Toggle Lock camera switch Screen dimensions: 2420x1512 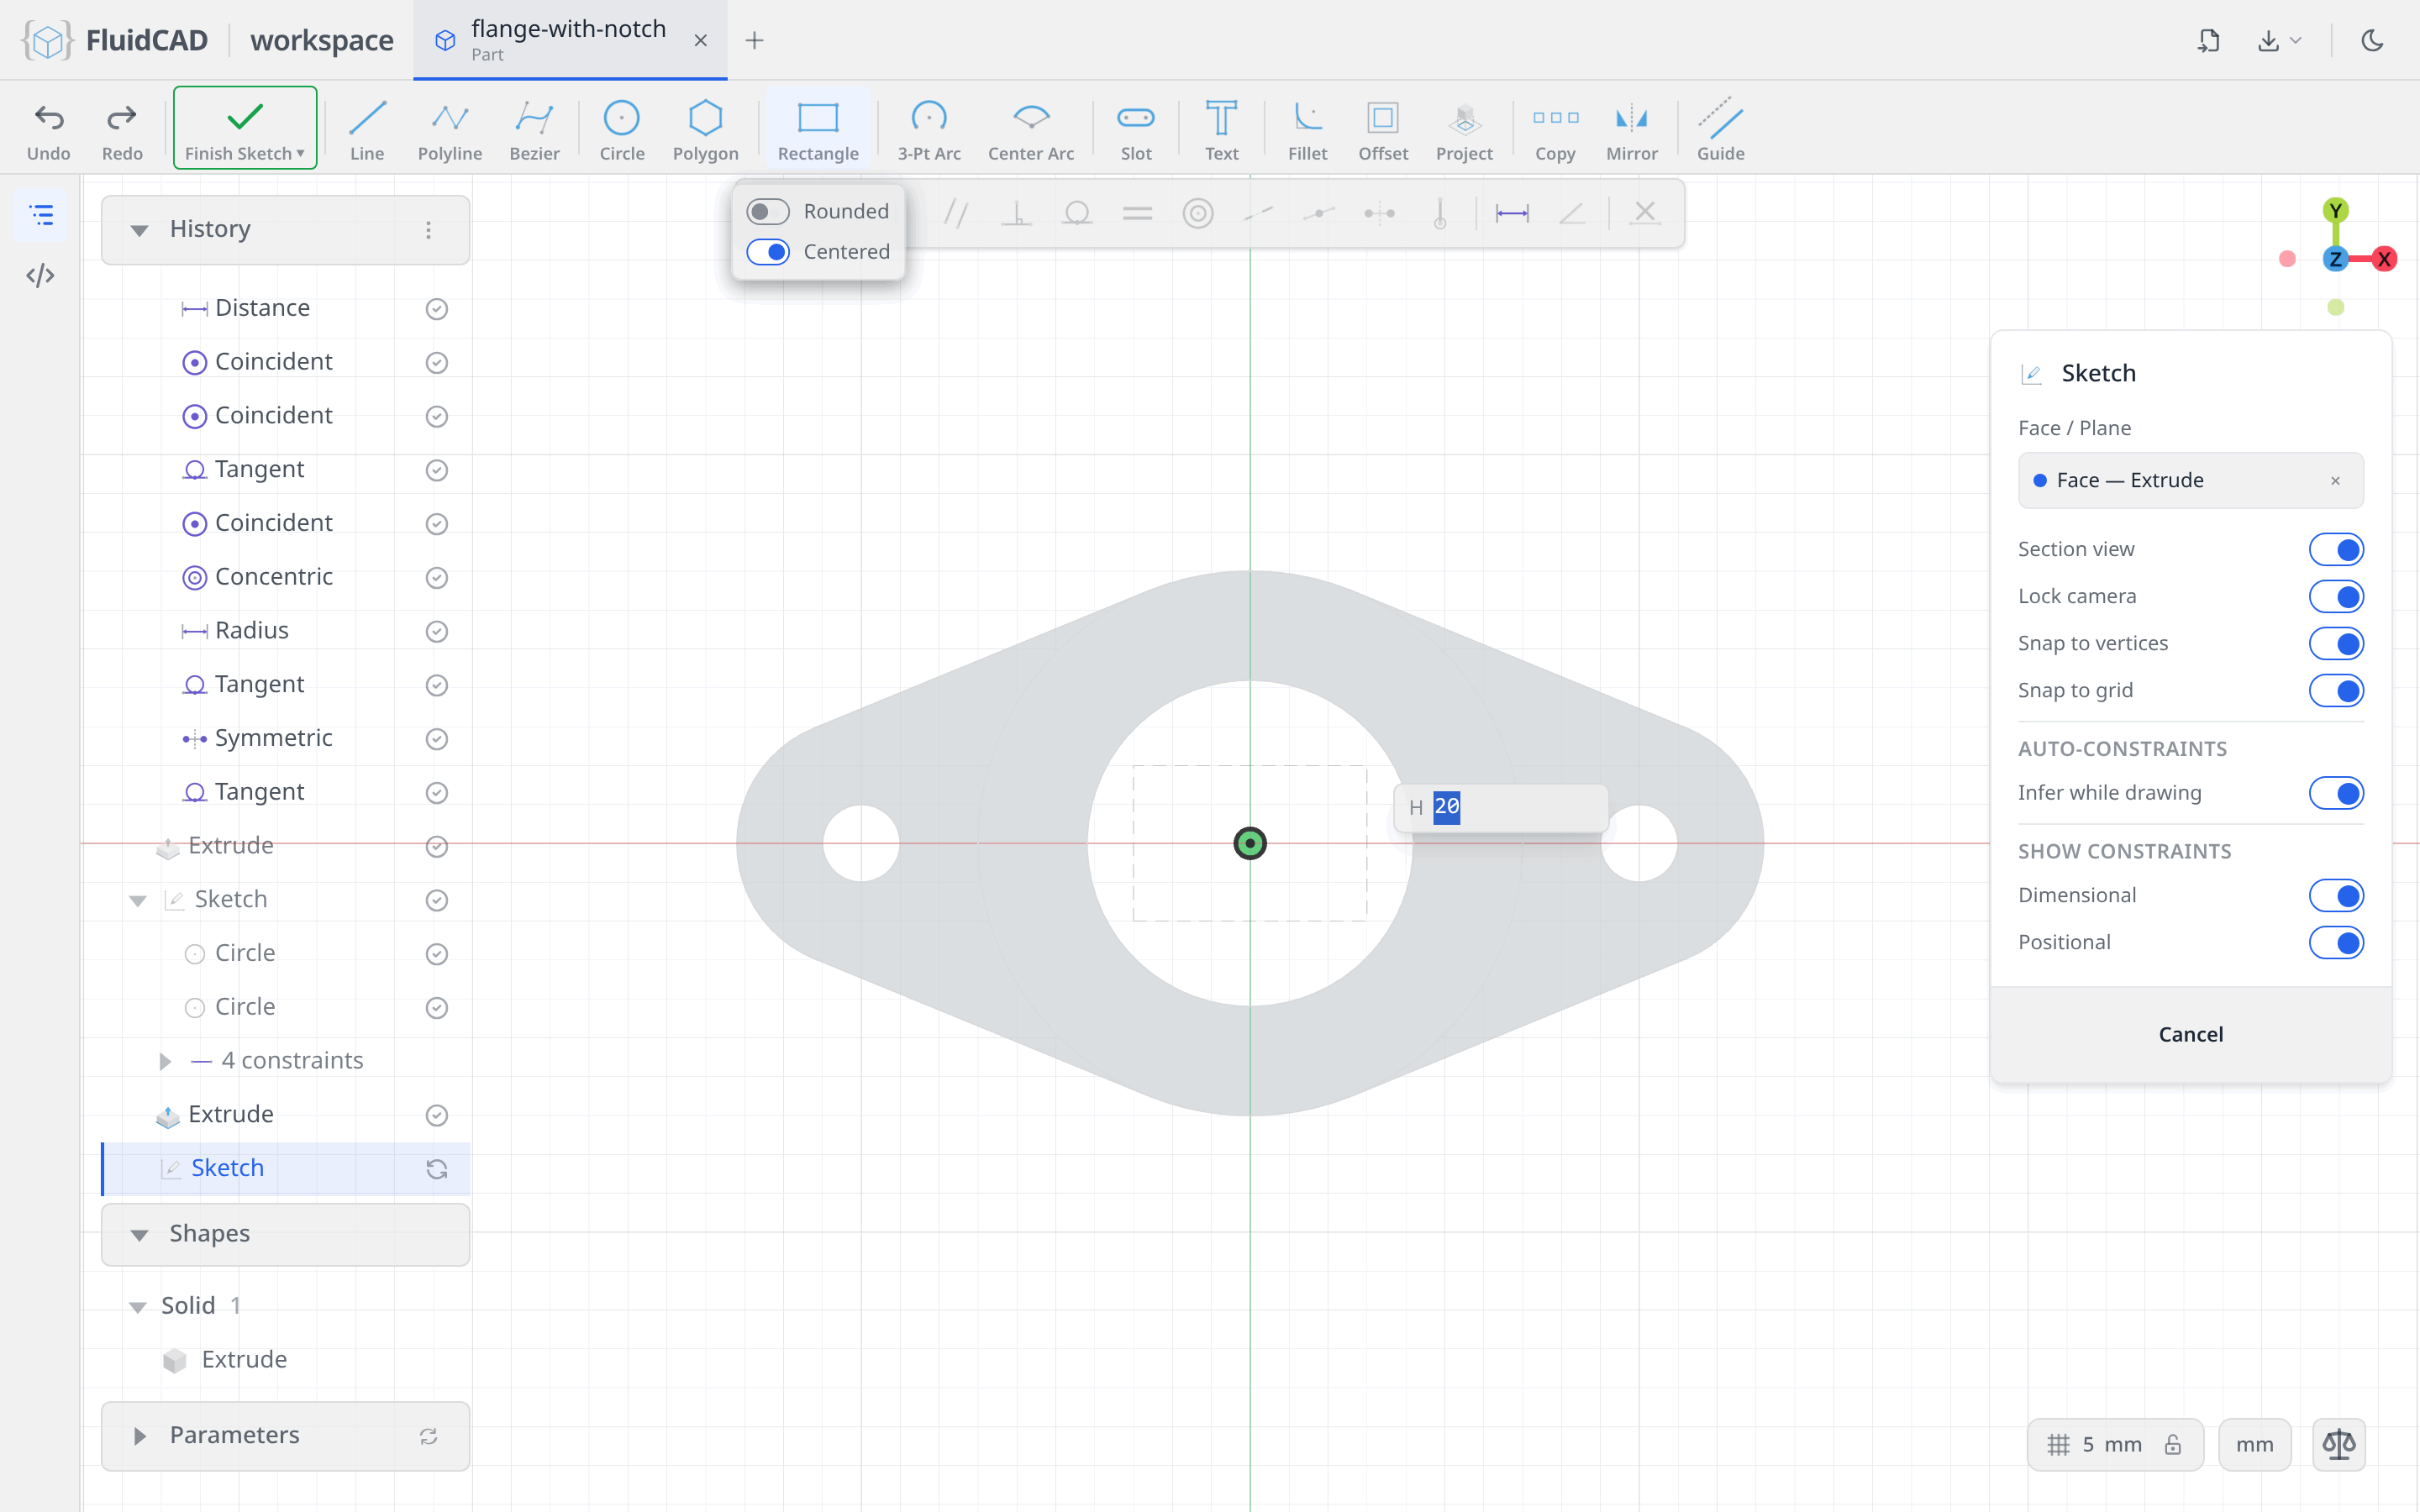pos(2336,596)
